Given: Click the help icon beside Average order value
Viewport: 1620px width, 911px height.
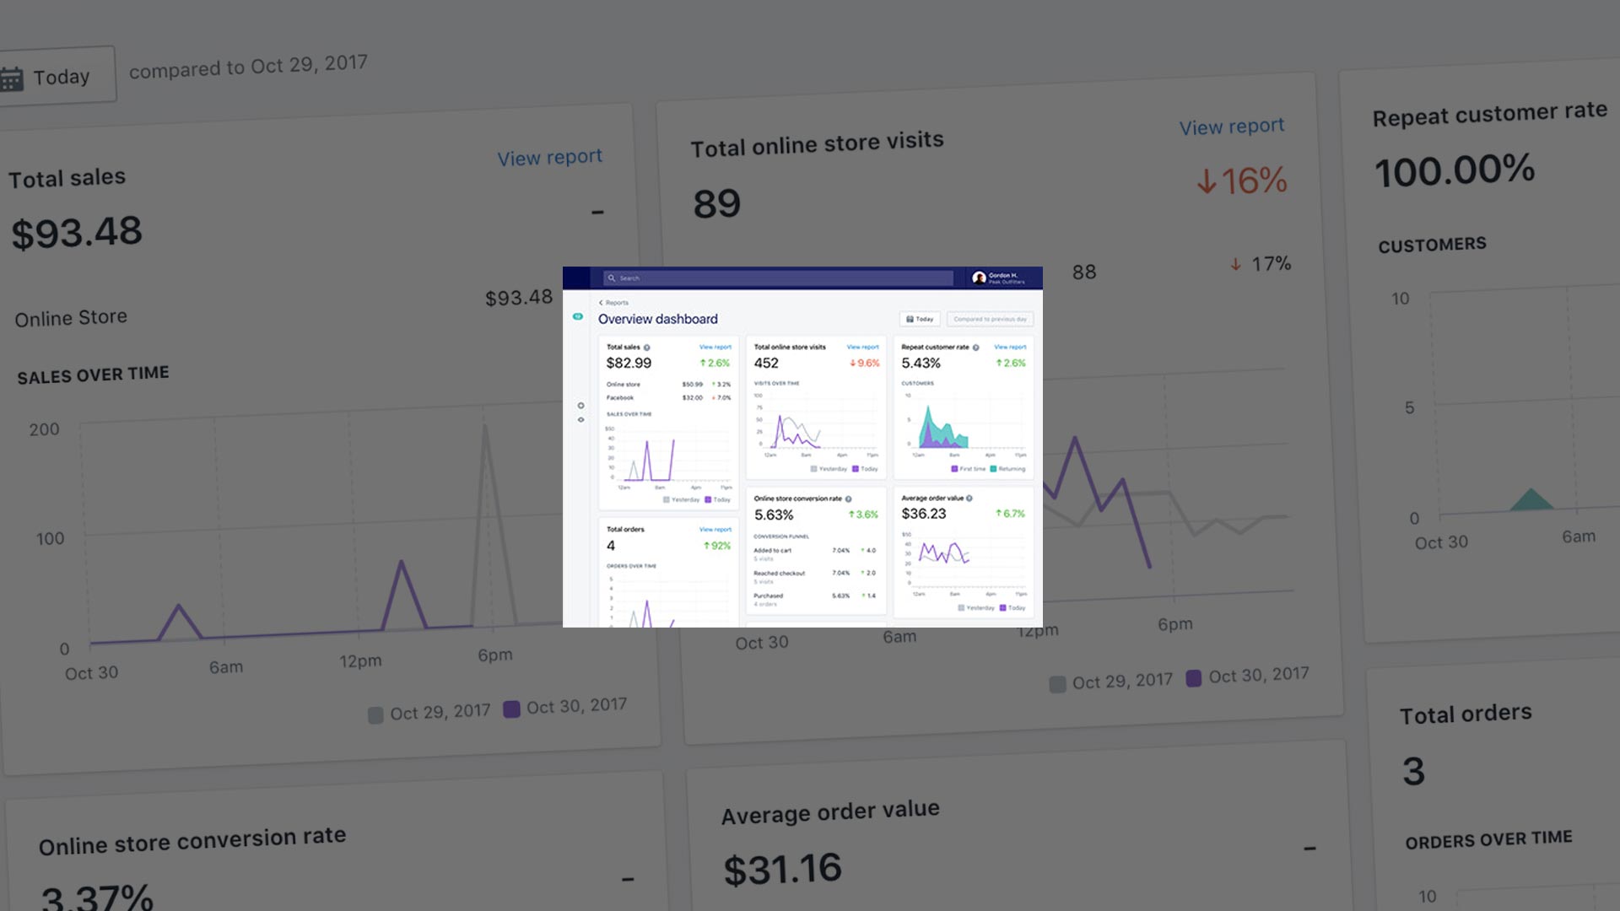Looking at the screenshot, I should (x=969, y=498).
